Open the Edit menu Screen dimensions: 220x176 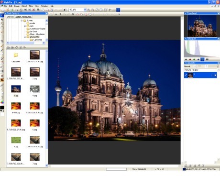[x=11, y=6]
